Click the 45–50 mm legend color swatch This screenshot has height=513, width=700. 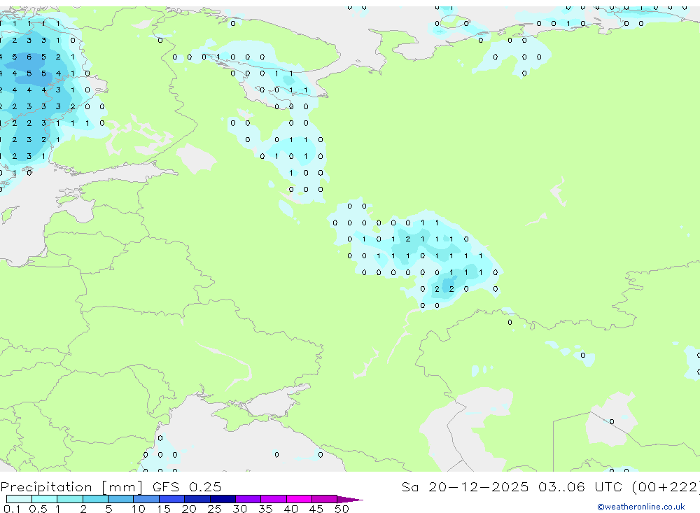(x=324, y=499)
